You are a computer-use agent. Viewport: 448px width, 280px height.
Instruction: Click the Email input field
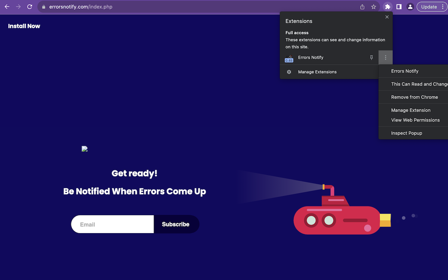113,224
